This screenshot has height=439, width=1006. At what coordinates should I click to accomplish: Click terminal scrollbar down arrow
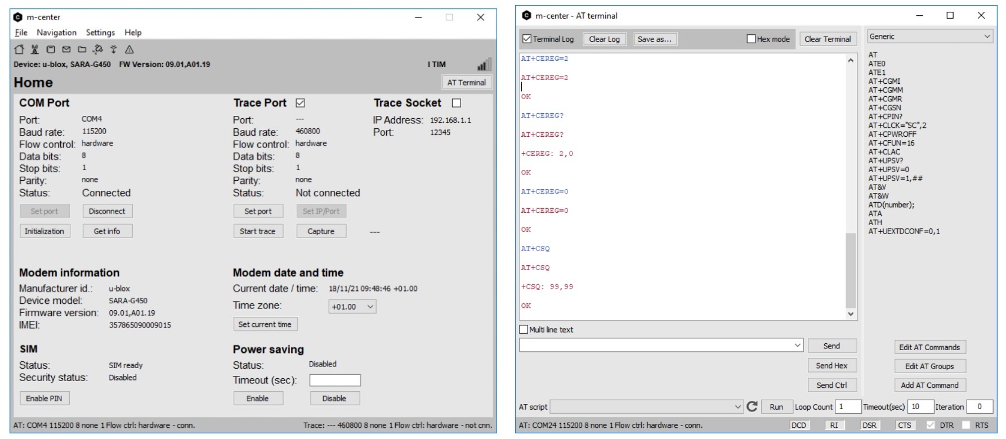[851, 314]
